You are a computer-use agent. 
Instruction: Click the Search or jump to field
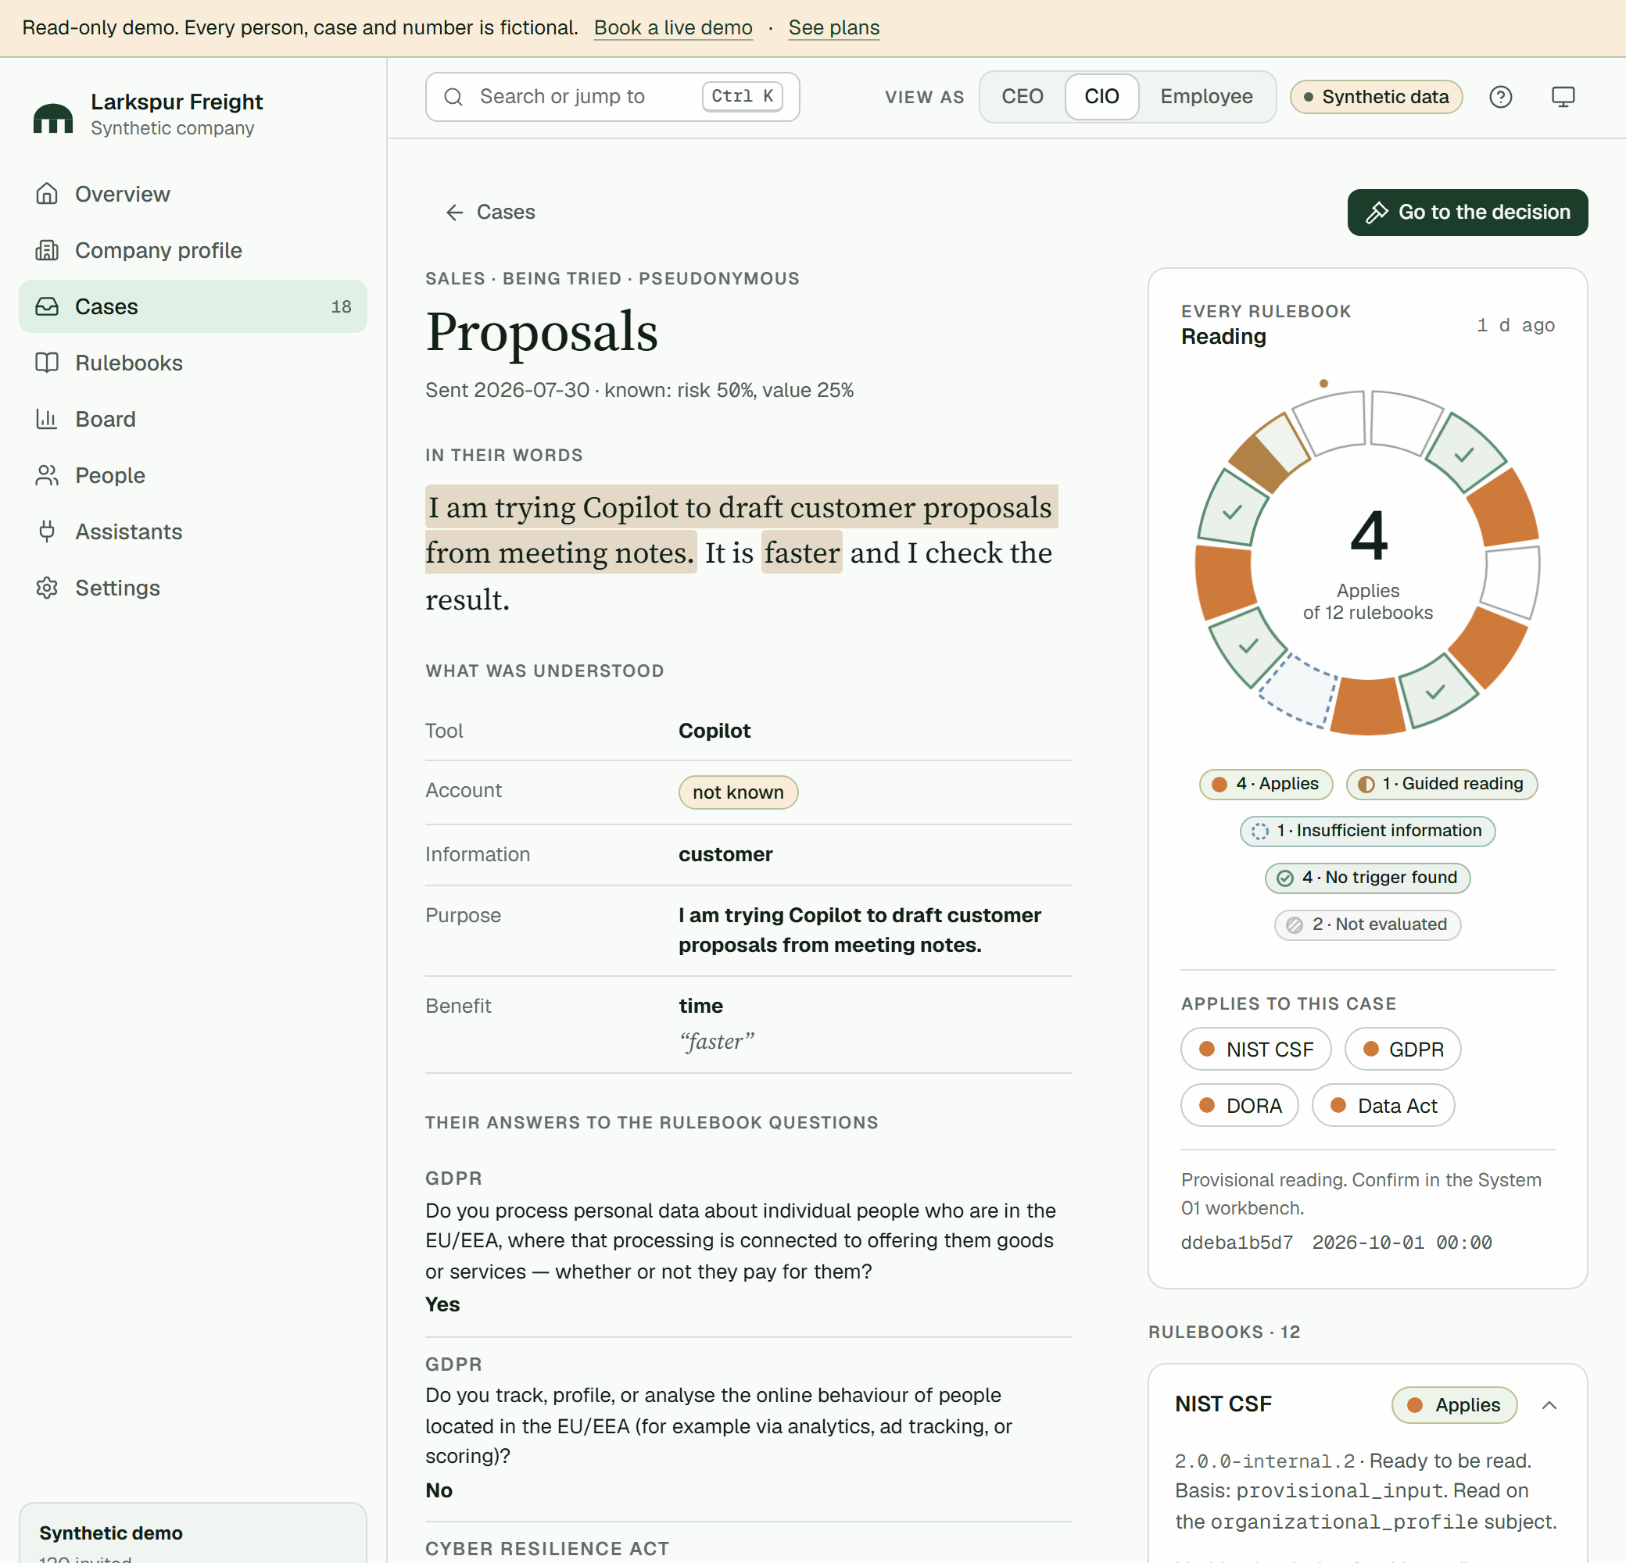612,97
